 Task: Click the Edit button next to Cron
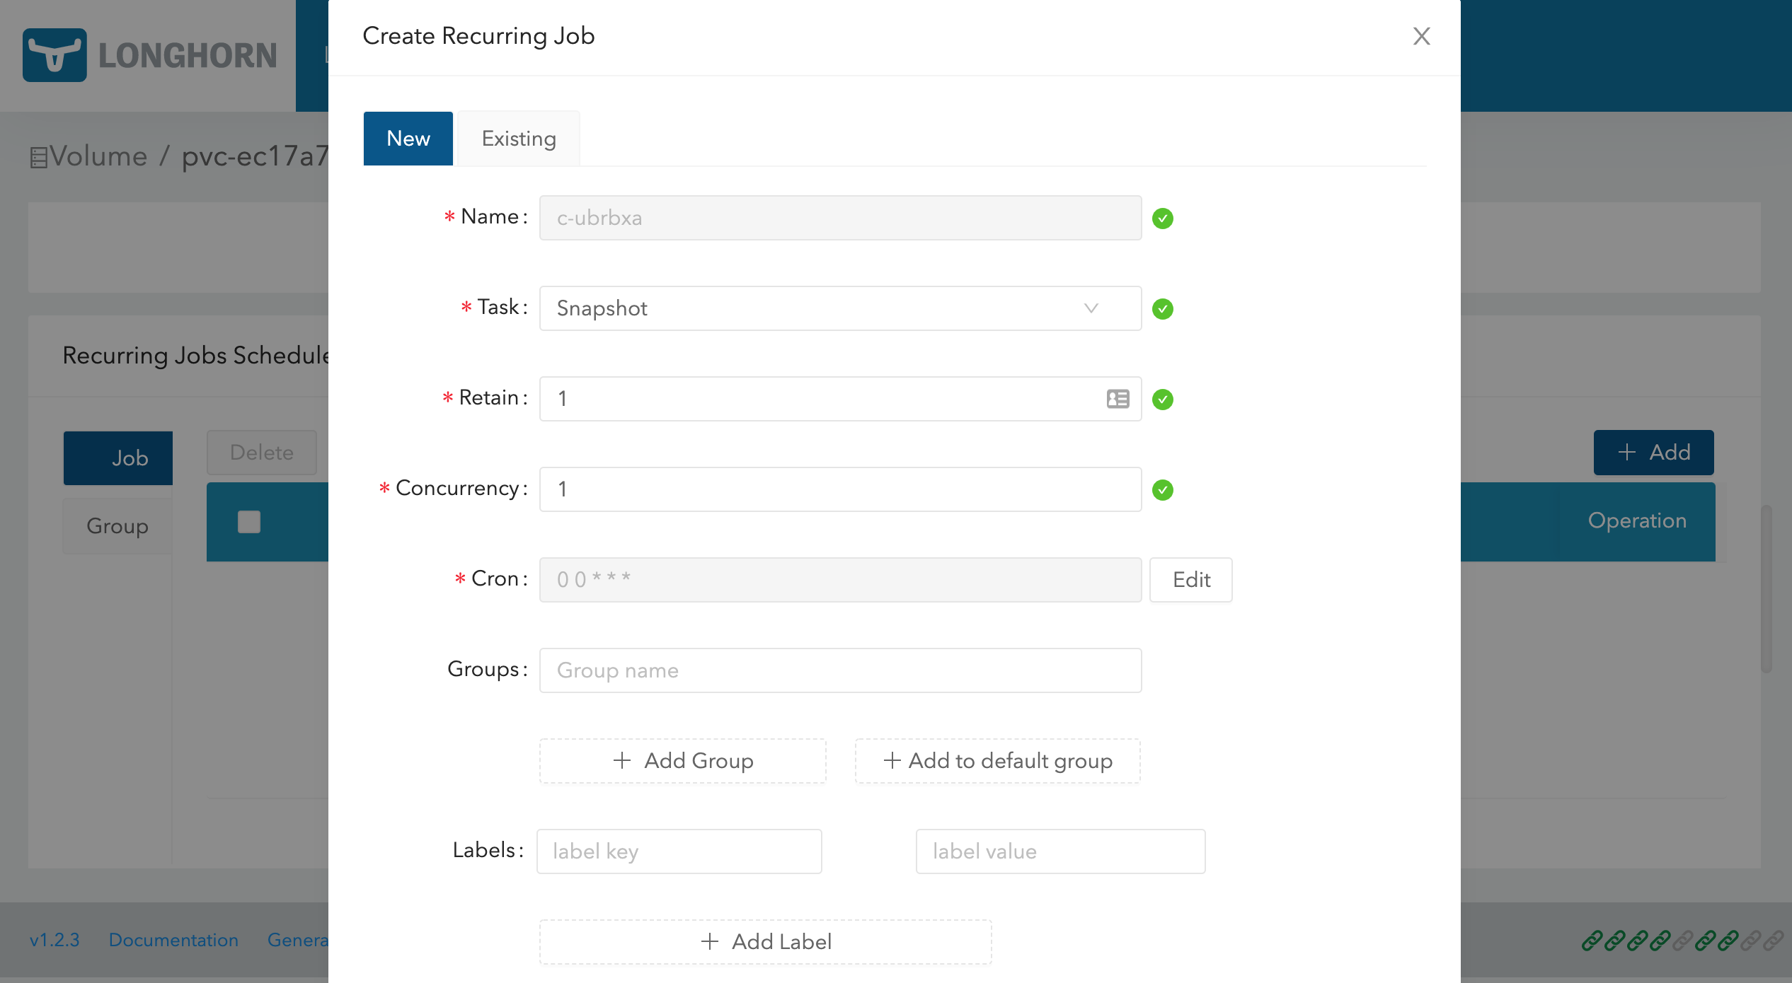[1191, 580]
